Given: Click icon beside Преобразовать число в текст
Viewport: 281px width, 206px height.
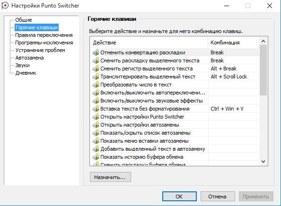Looking at the screenshot, I should [96, 85].
